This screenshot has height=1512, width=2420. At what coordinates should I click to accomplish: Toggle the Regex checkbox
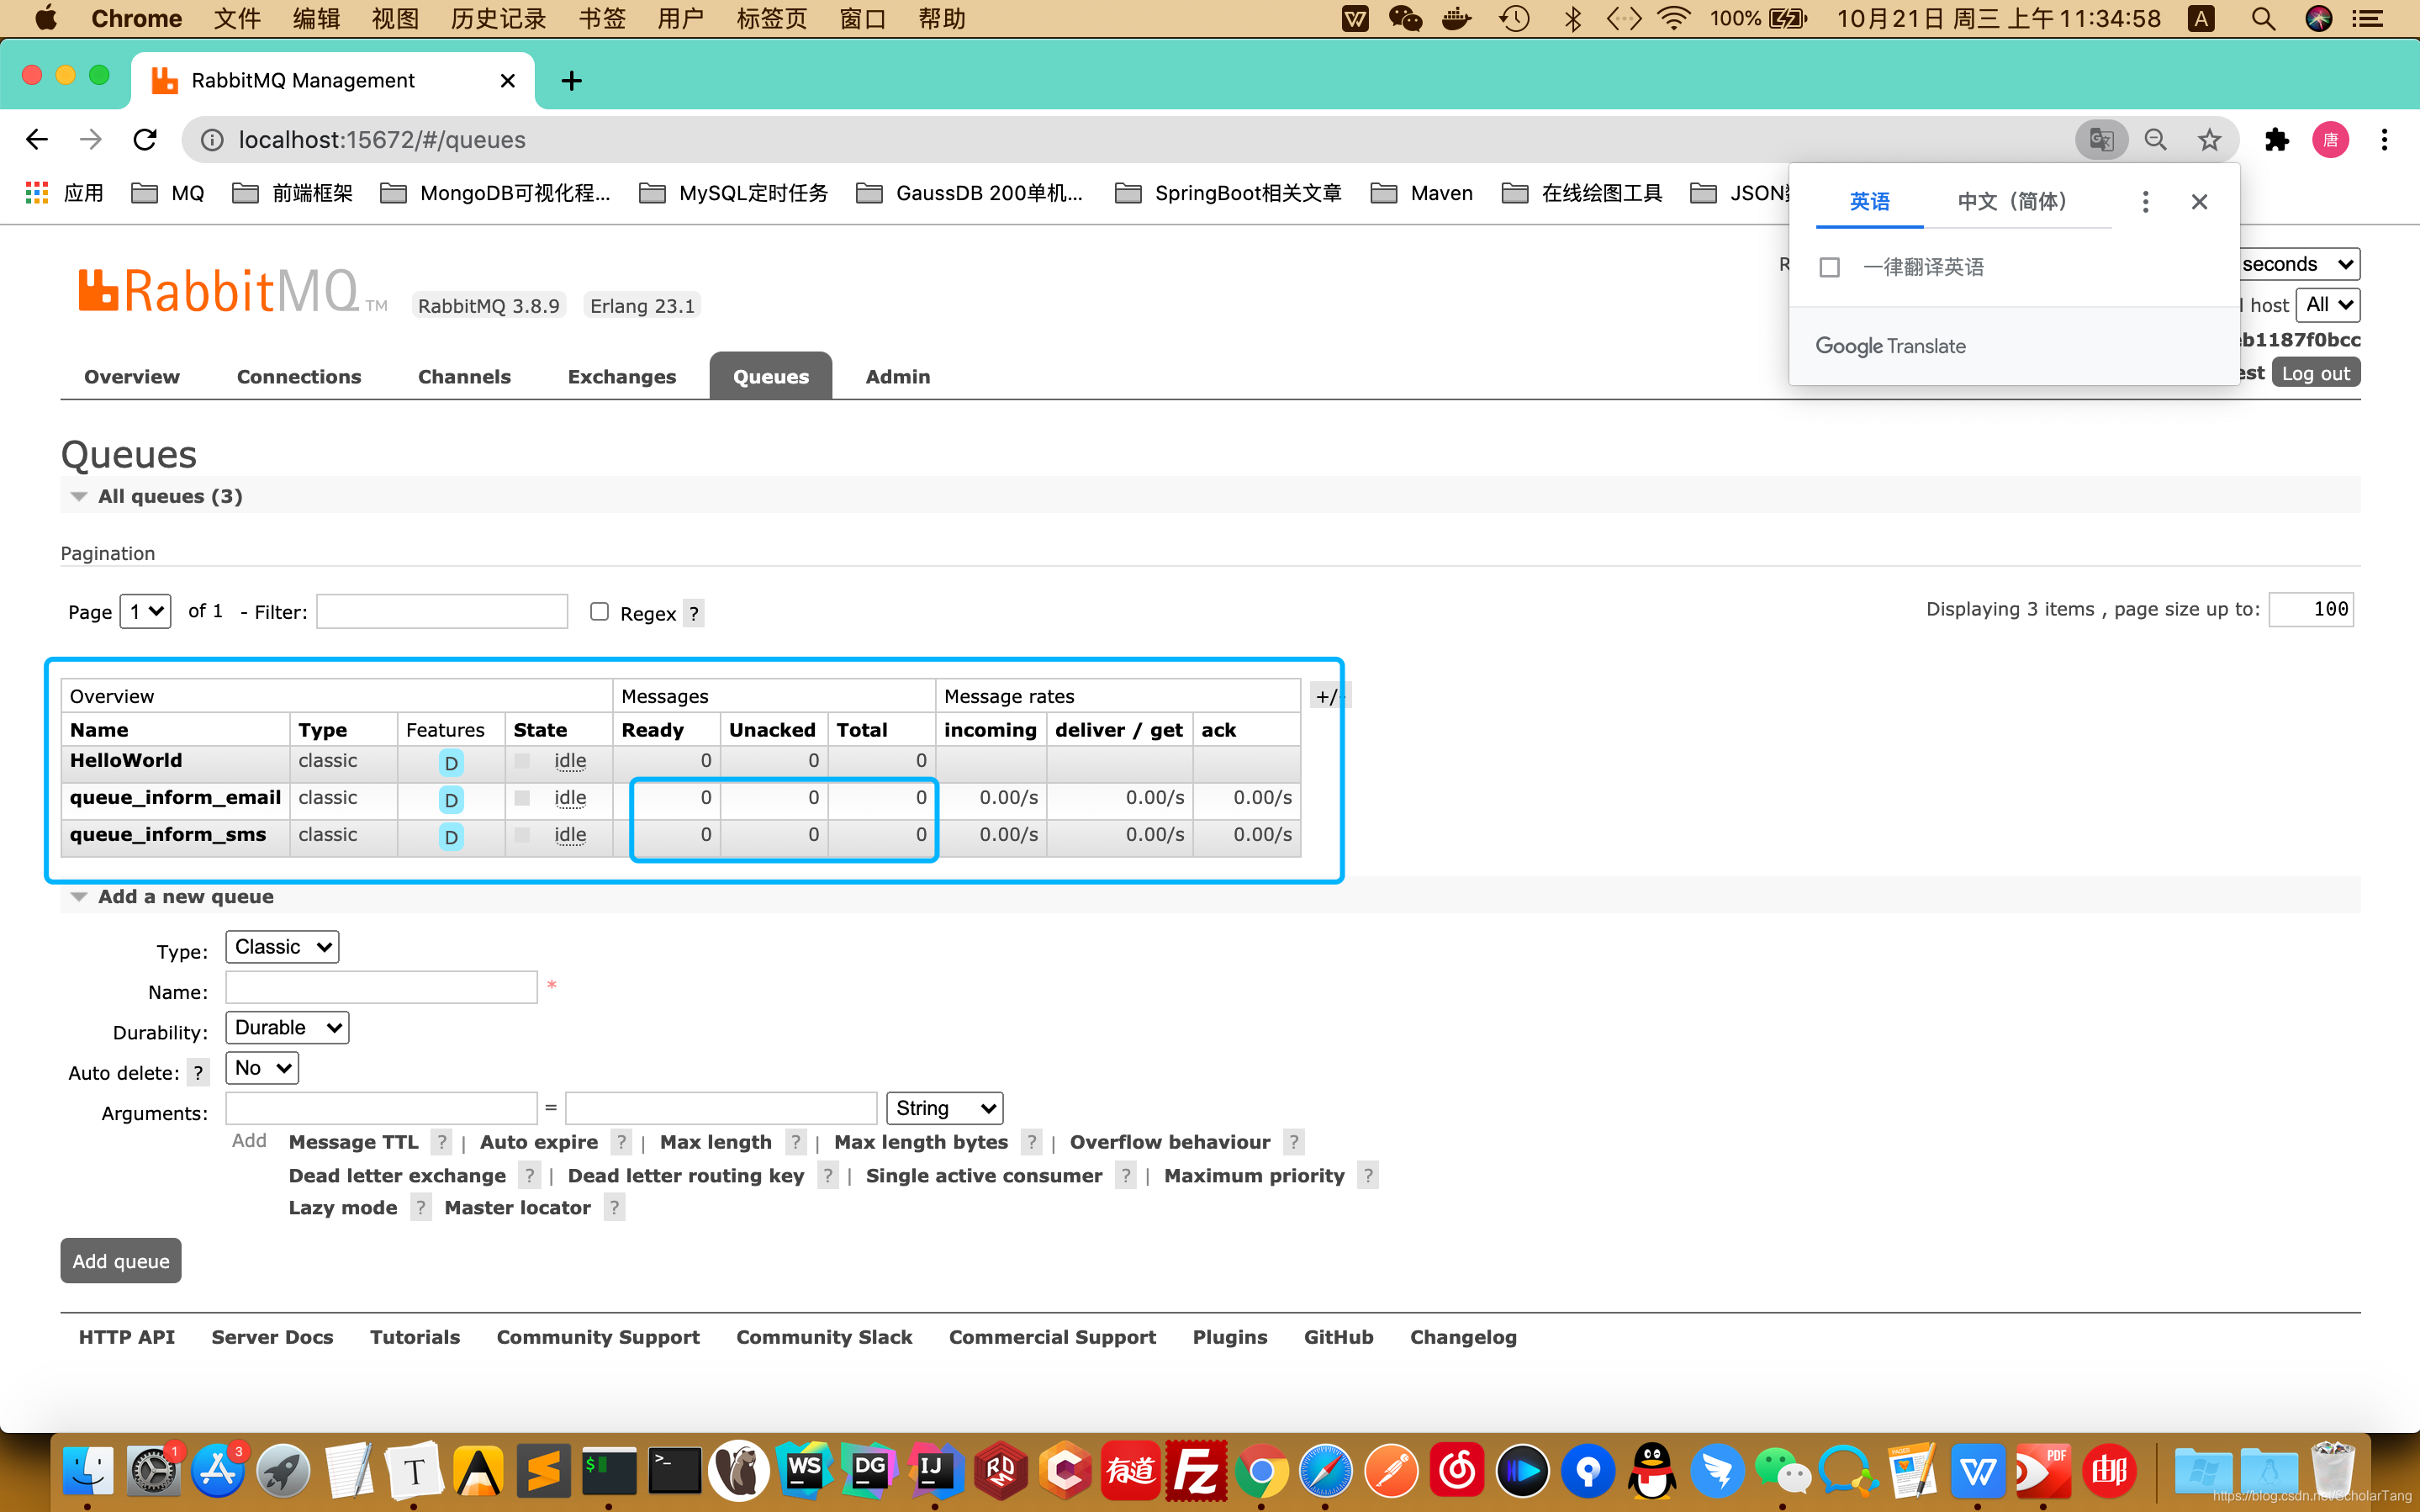tap(599, 611)
